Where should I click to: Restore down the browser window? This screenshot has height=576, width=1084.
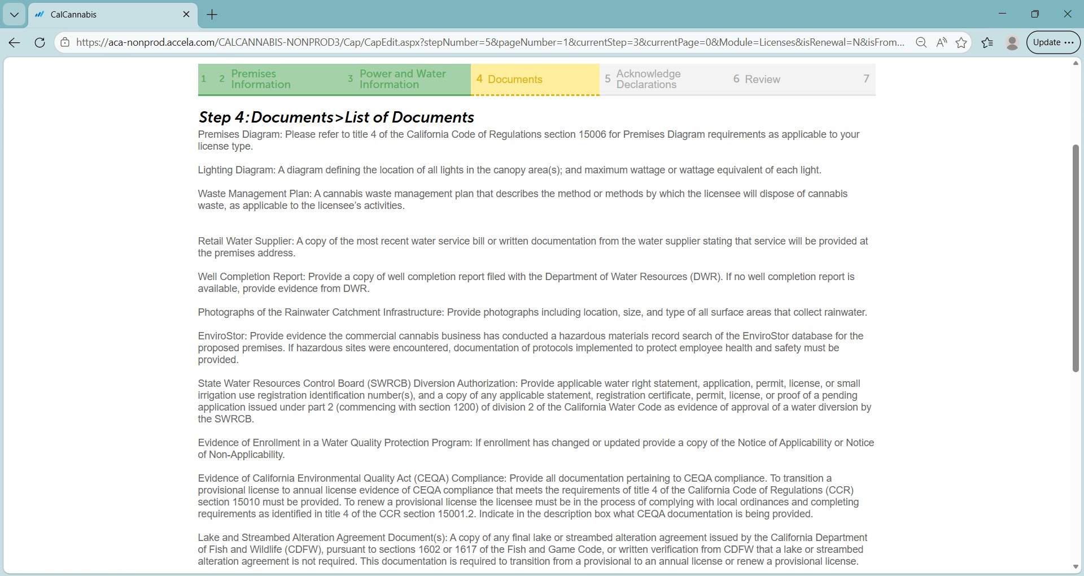1035,14
